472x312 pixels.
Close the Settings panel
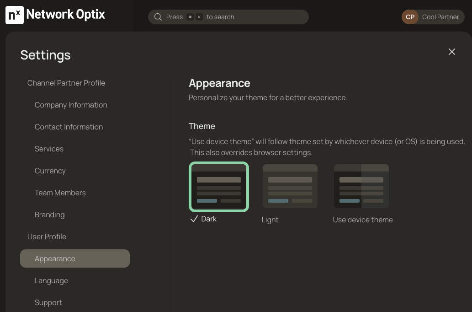pos(451,52)
